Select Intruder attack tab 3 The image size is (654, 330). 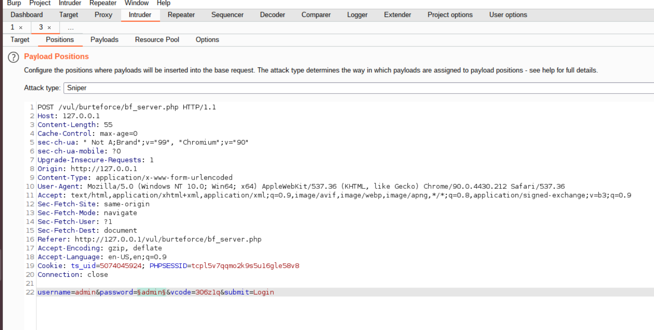click(41, 27)
